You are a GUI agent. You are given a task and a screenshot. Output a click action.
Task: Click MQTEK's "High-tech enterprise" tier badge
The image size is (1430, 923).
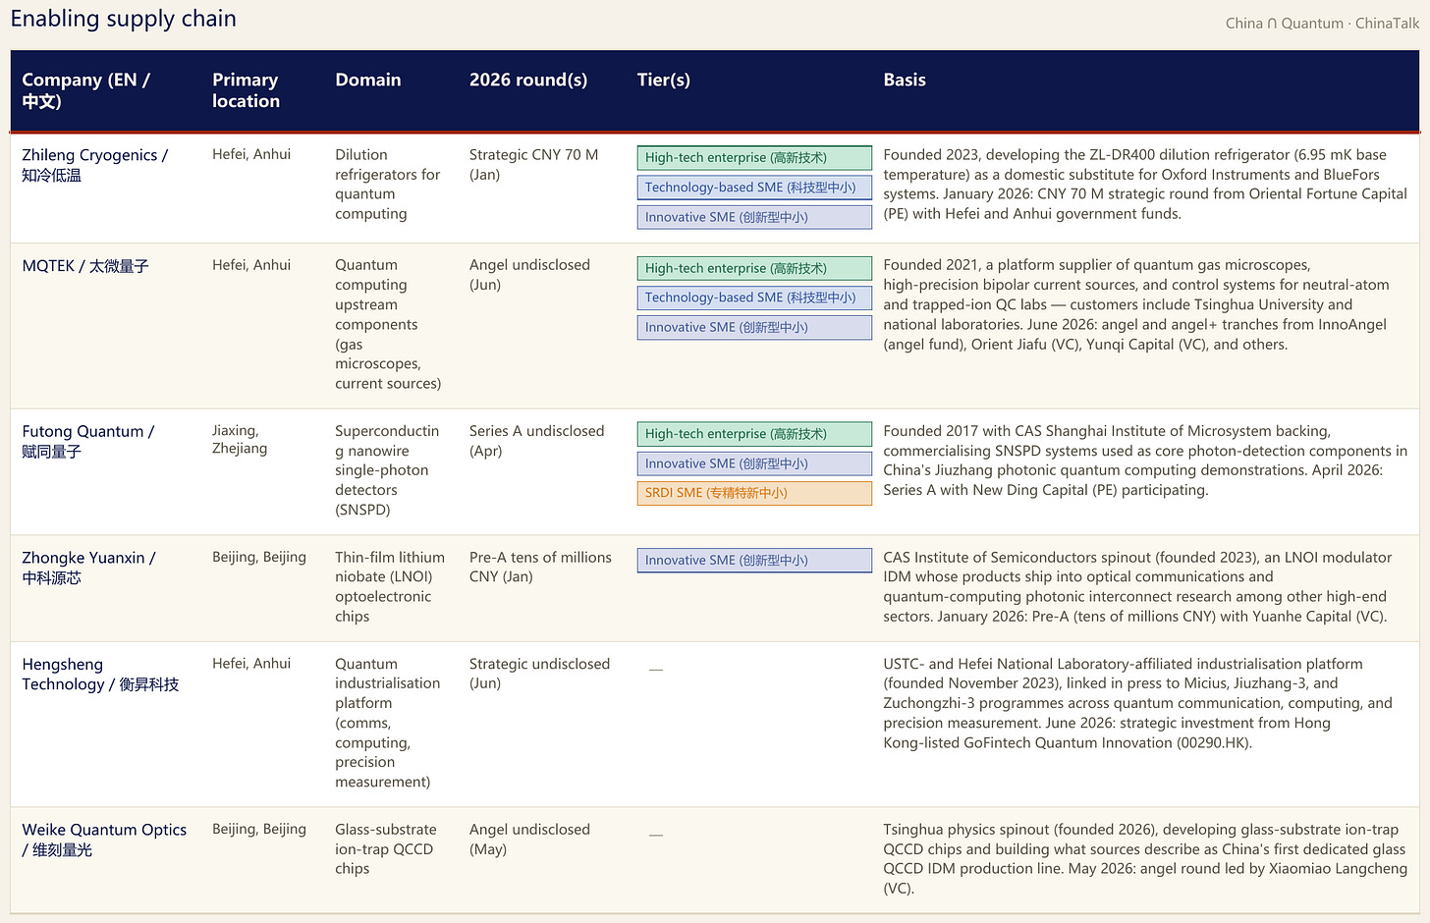click(x=754, y=268)
